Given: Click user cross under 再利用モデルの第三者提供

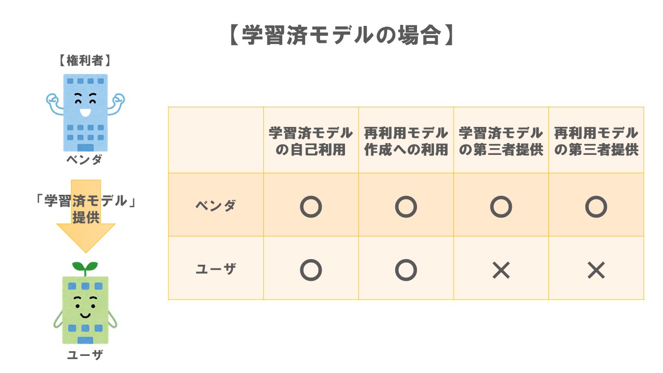Looking at the screenshot, I should coord(596,270).
